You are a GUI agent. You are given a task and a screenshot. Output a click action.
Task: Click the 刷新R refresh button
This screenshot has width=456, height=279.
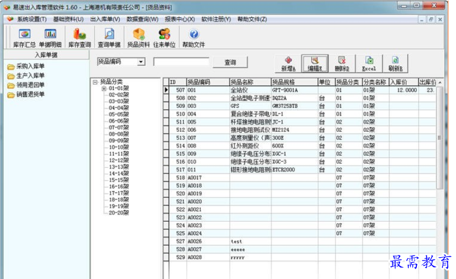tap(396, 64)
